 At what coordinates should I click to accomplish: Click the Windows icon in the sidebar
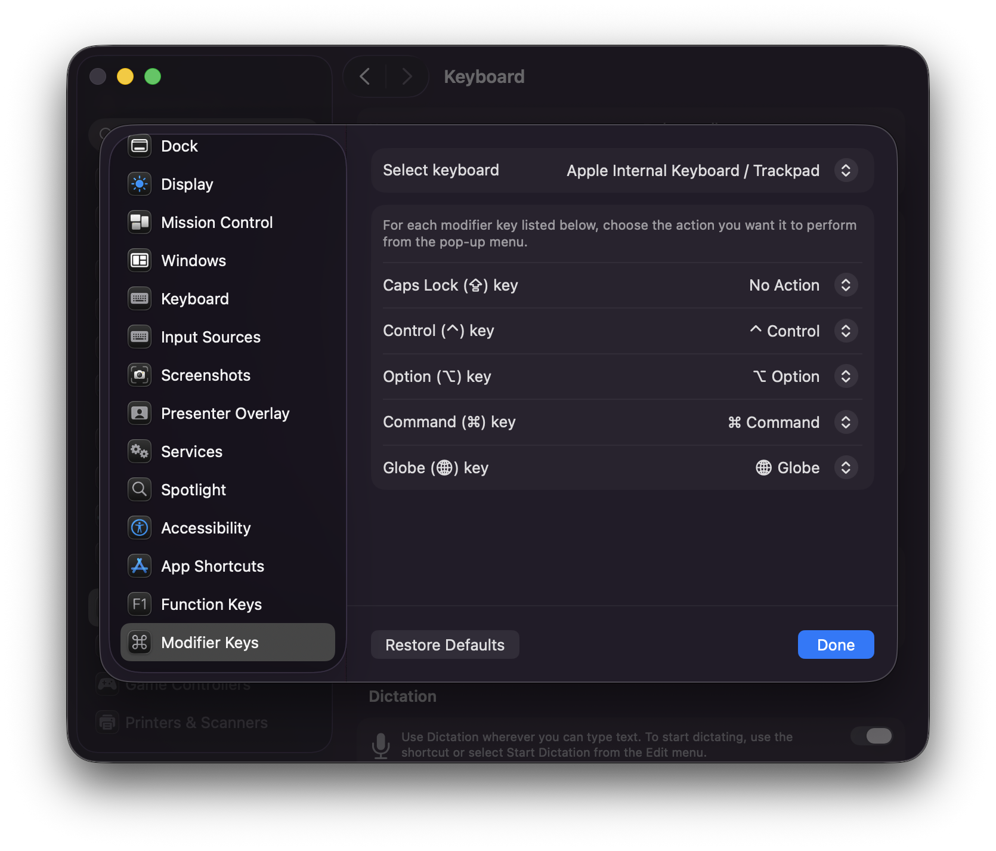140,261
